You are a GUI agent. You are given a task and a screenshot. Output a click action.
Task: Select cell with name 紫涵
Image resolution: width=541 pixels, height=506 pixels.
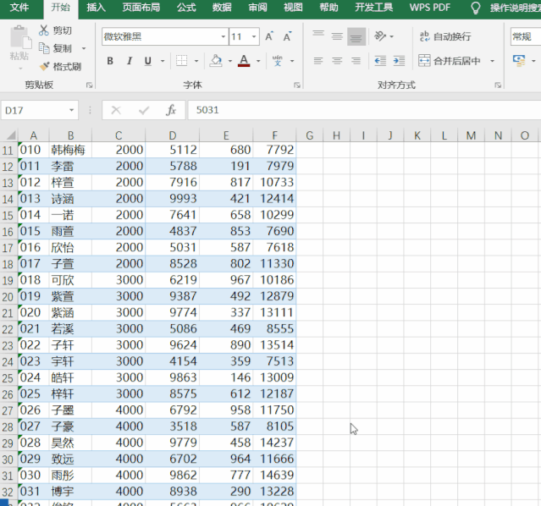70,312
